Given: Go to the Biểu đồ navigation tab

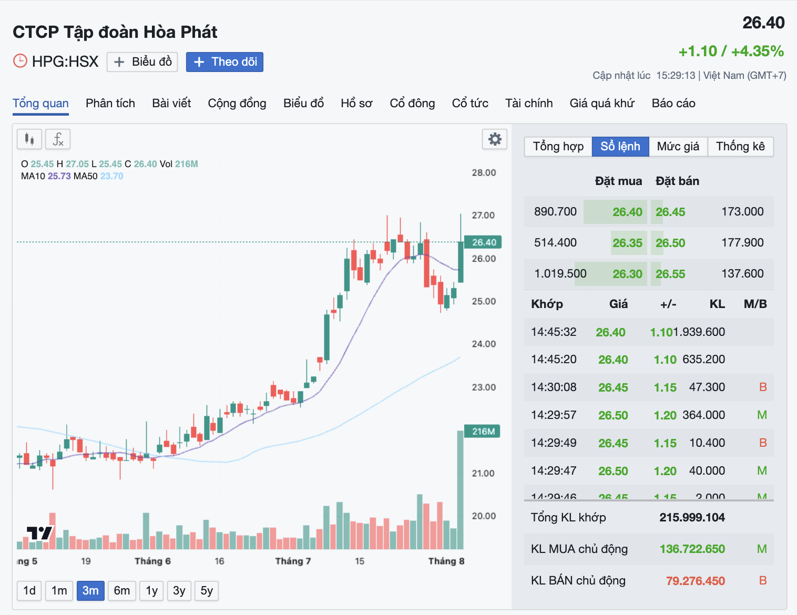Looking at the screenshot, I should 303,104.
